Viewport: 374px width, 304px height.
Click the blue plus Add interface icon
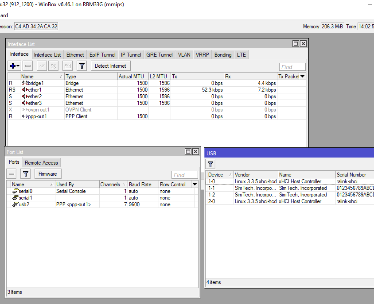[12, 66]
